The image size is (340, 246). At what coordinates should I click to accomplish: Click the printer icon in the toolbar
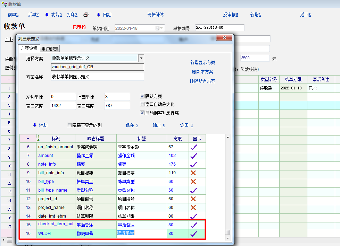[86, 15]
